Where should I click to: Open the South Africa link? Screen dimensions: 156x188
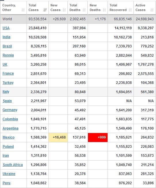(13, 165)
